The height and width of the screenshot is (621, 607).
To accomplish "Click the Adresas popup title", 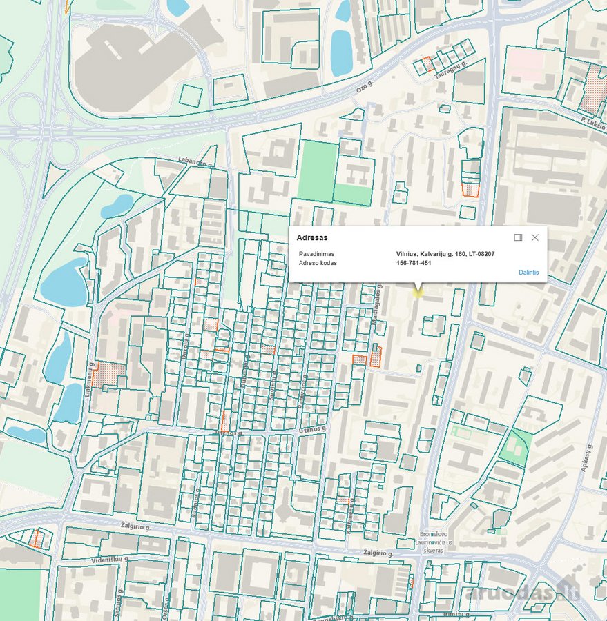I will (312, 237).
